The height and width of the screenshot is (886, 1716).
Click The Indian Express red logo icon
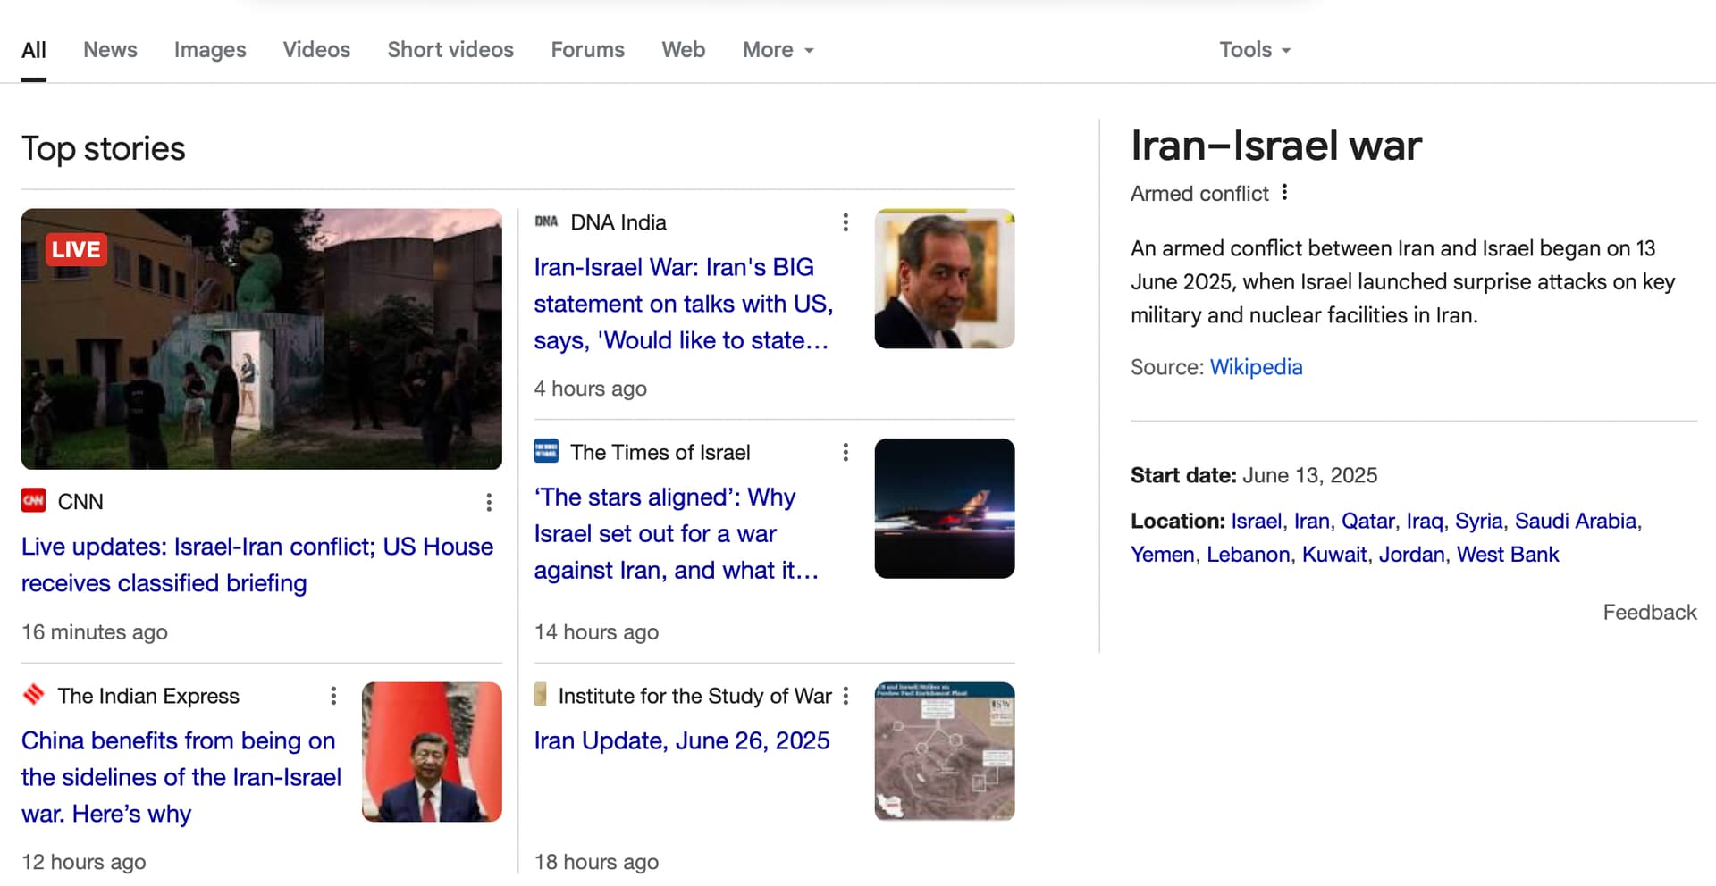coord(34,694)
